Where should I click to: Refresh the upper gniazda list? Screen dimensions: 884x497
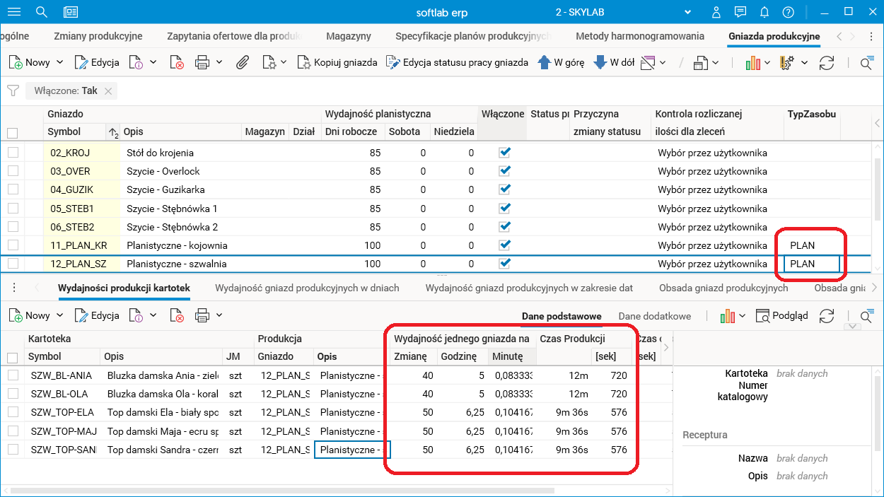(826, 63)
